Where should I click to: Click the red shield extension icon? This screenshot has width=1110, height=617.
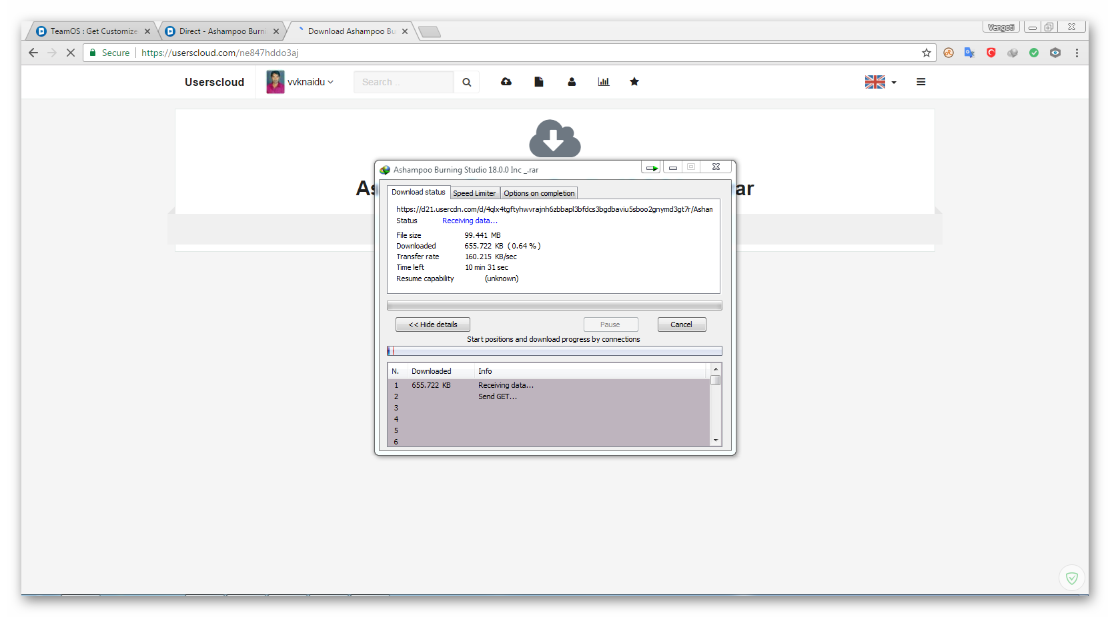(991, 53)
